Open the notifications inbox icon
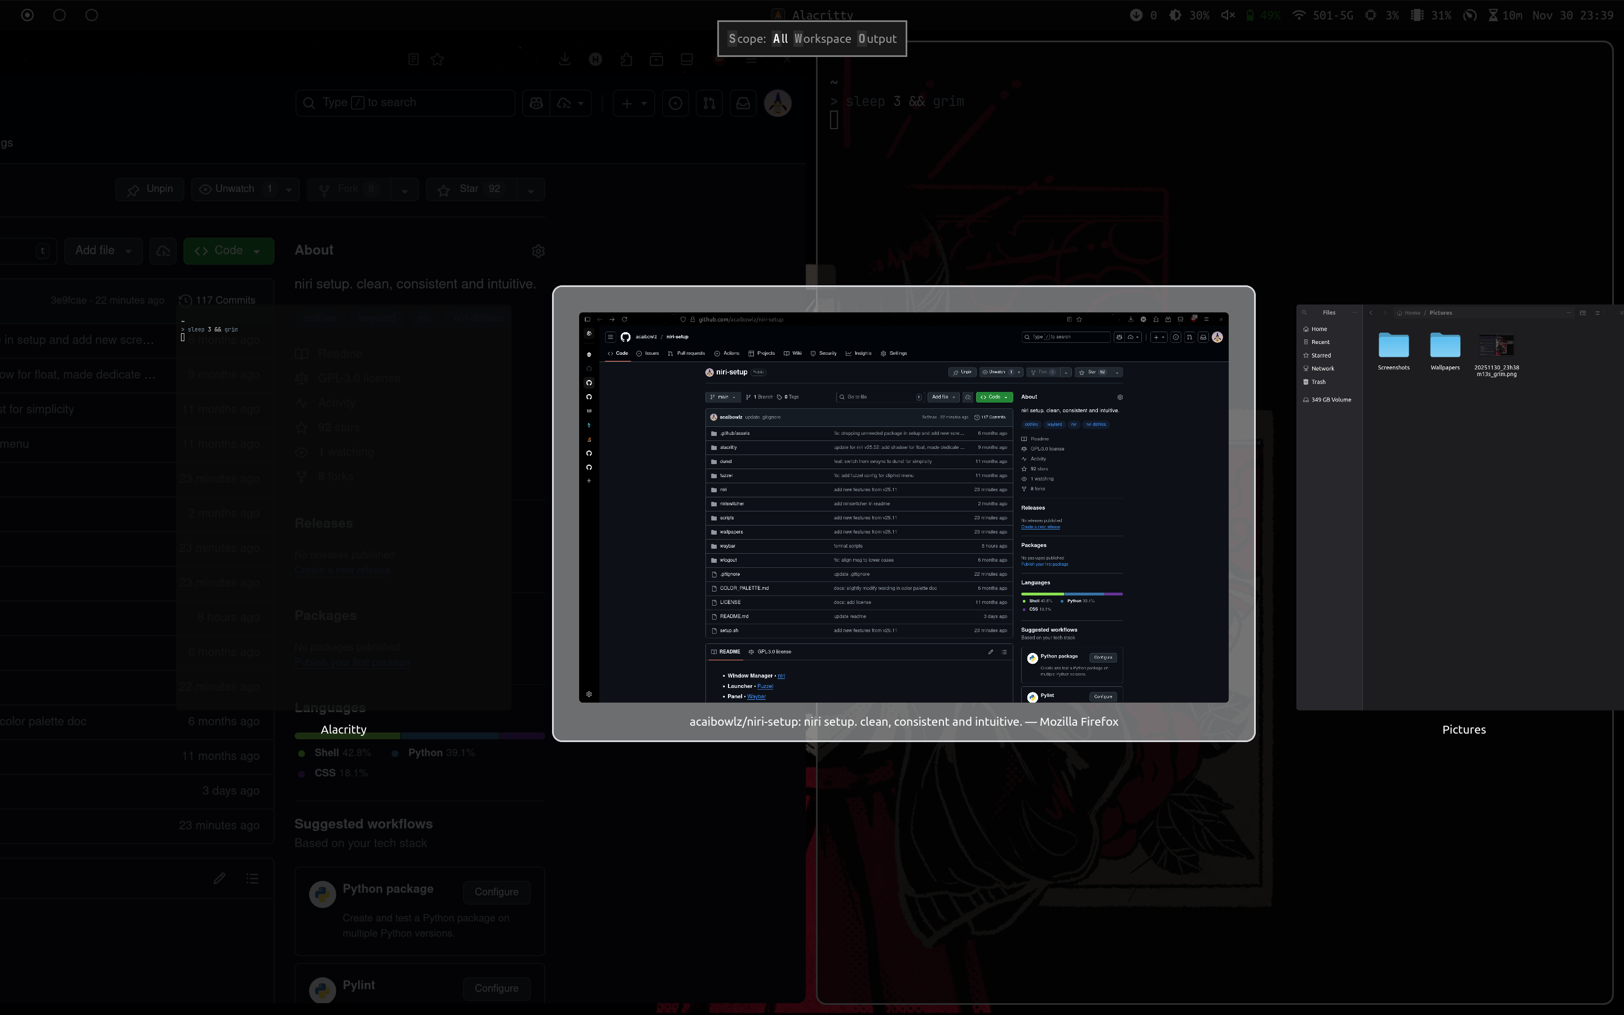This screenshot has width=1624, height=1015. [x=743, y=103]
